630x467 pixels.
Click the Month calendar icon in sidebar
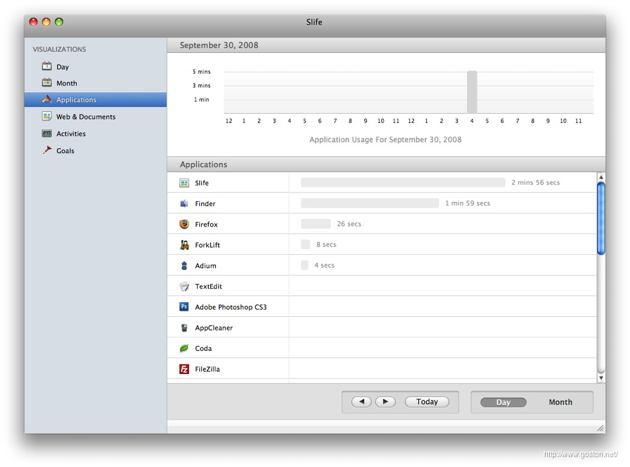click(x=47, y=82)
